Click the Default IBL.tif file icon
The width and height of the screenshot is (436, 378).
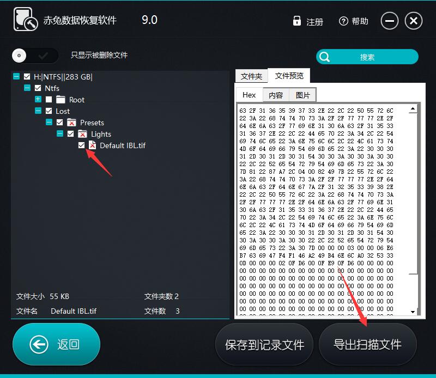point(94,145)
